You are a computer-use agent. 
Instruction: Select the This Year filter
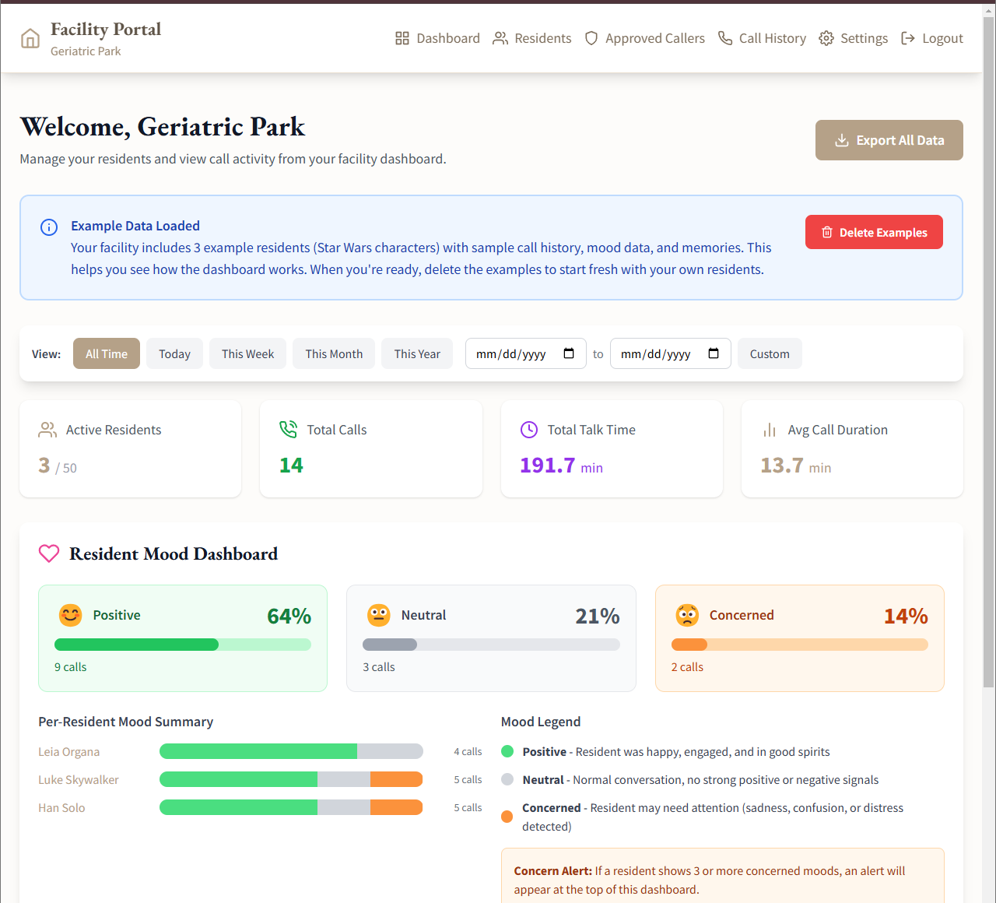(417, 353)
